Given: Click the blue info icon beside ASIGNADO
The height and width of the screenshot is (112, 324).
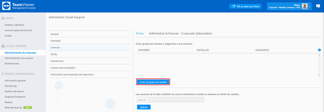Looking at the screenshot, I should [x=319, y=50].
